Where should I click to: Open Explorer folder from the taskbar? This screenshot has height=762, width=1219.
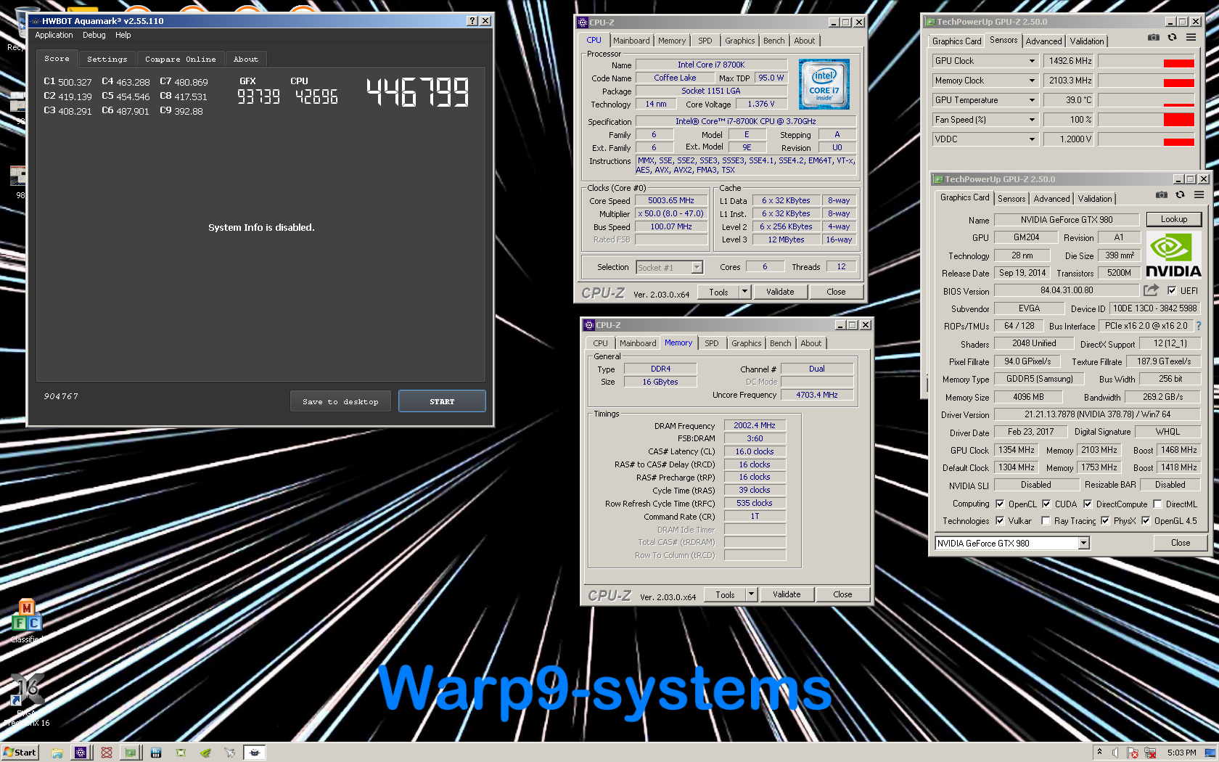(x=57, y=753)
